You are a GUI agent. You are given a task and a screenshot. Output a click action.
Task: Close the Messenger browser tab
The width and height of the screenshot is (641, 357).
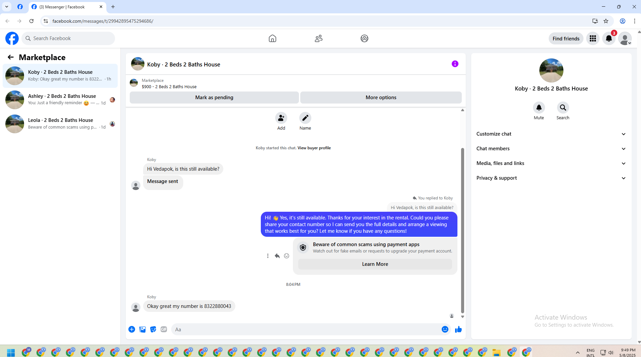point(101,7)
